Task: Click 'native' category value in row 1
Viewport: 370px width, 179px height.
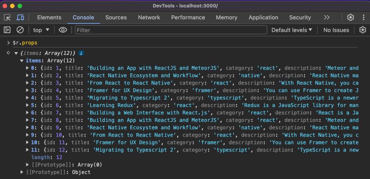Action: click(x=251, y=76)
